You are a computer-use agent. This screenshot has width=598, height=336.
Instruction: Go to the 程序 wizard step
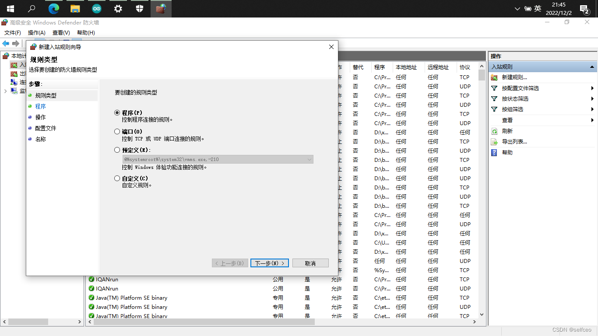41,106
